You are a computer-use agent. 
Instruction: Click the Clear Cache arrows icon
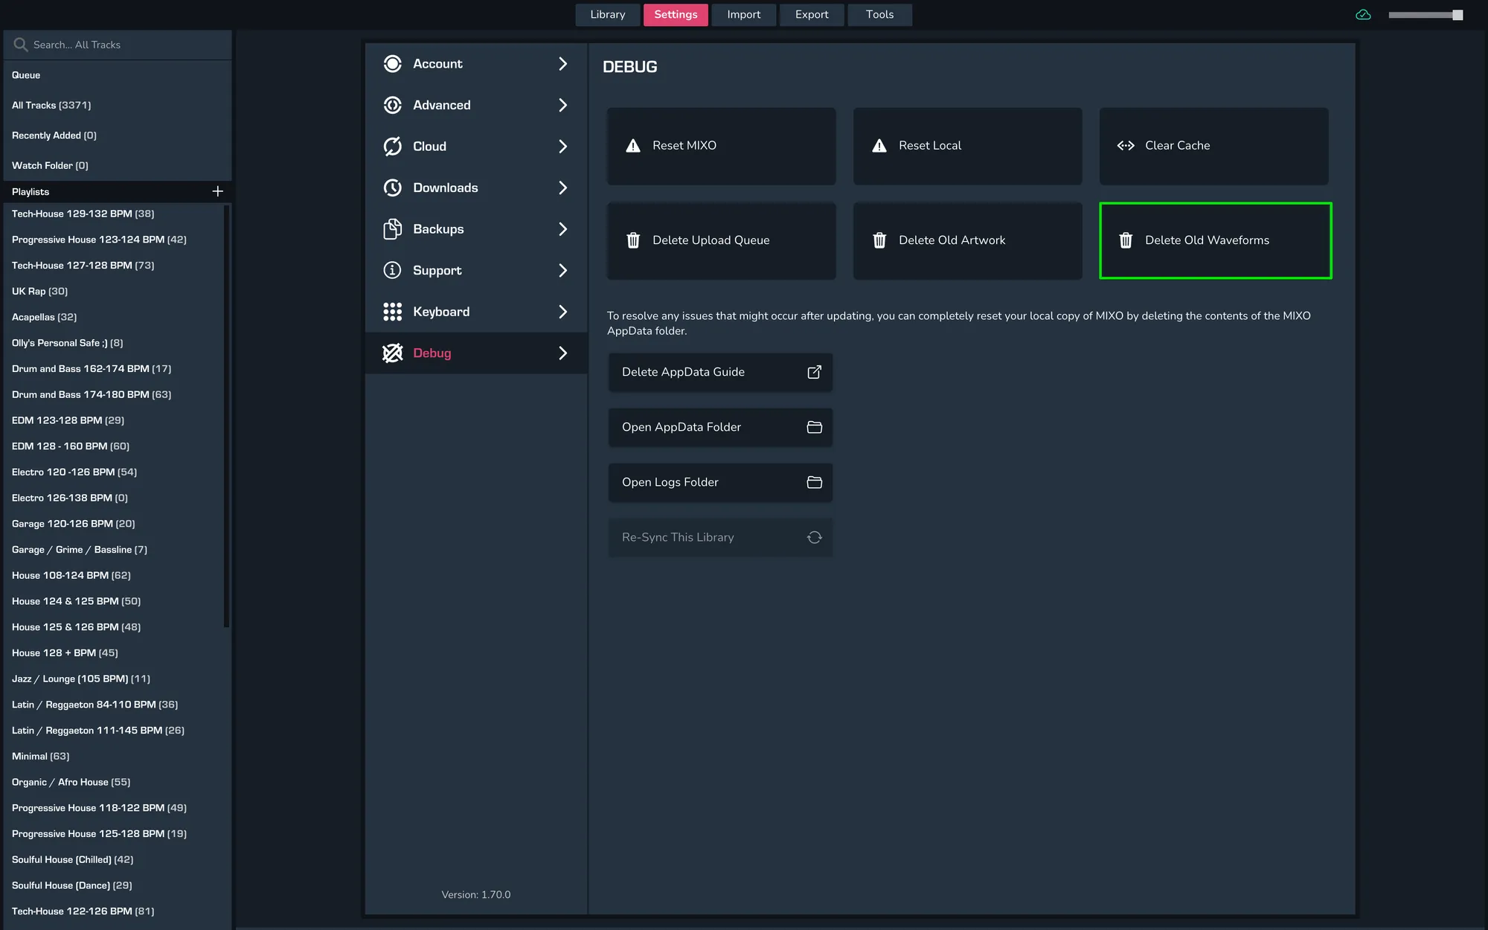coord(1126,146)
